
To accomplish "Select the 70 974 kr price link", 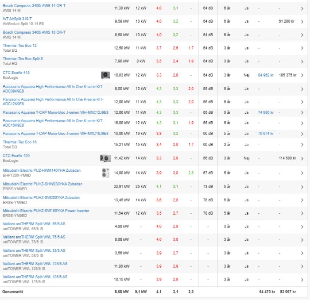I will (x=266, y=133).
